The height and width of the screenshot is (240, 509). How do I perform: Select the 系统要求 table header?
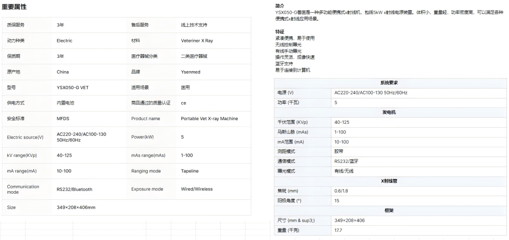click(389, 83)
